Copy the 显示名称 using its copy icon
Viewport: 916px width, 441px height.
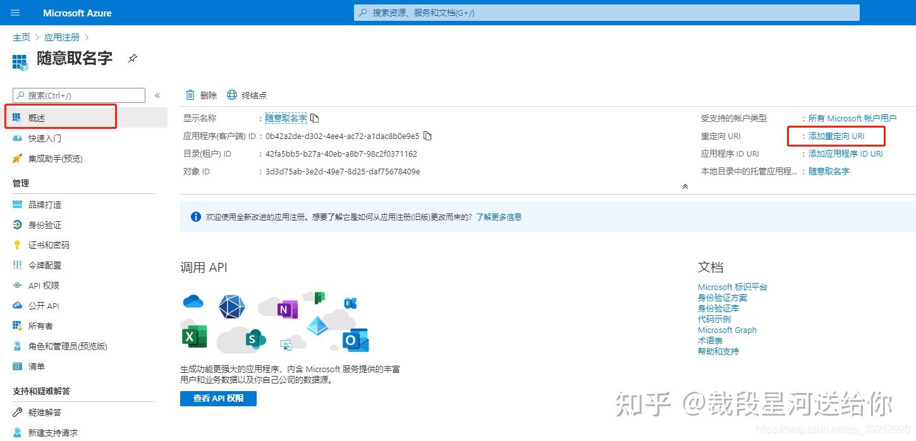point(314,118)
